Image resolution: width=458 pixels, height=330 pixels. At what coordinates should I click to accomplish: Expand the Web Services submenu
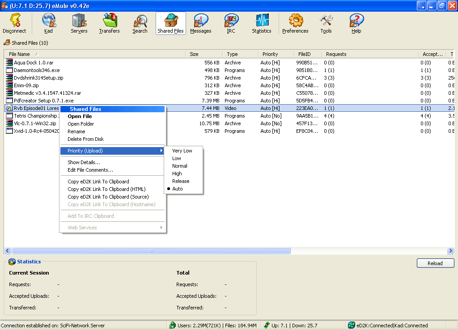[112, 228]
